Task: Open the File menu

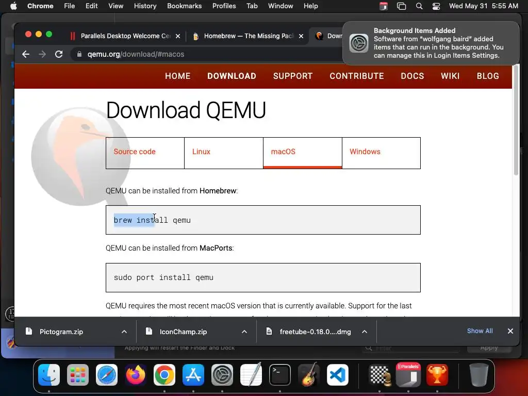Action: [x=70, y=6]
